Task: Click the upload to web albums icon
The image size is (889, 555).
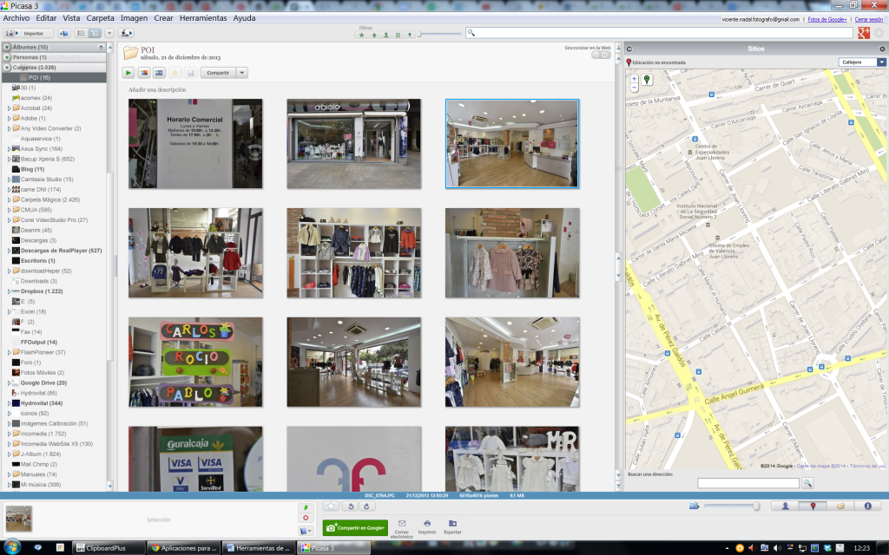Action: (125, 34)
